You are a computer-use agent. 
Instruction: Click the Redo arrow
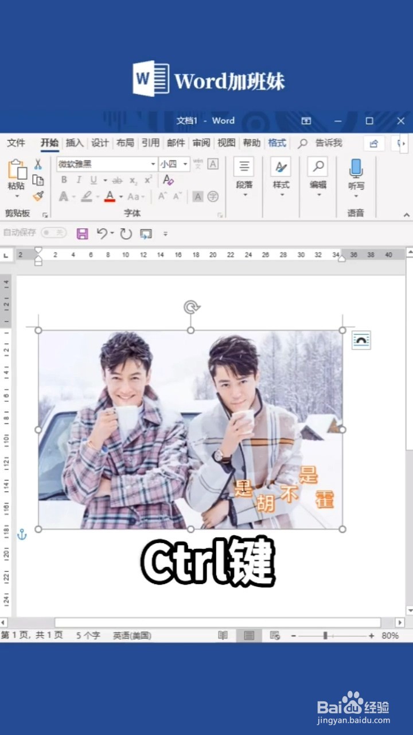126,233
